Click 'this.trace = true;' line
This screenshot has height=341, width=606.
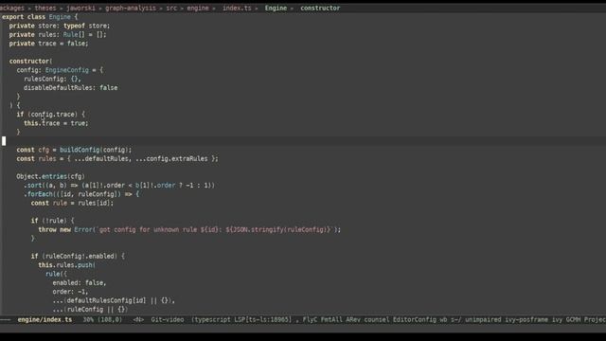[56, 123]
